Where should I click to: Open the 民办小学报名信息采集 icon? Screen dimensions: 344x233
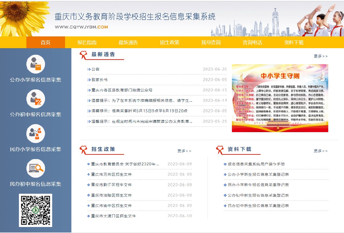click(x=36, y=134)
